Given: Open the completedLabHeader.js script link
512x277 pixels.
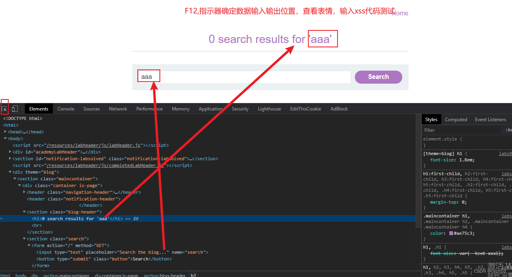Looking at the screenshot, I should click(105, 165).
